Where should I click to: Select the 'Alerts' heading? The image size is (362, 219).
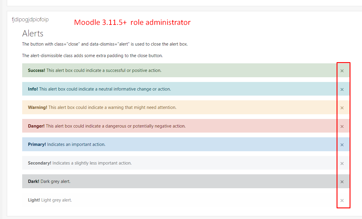(33, 33)
